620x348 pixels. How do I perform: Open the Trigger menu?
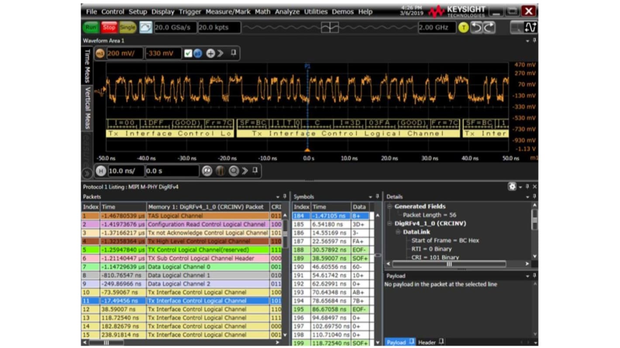(x=189, y=12)
